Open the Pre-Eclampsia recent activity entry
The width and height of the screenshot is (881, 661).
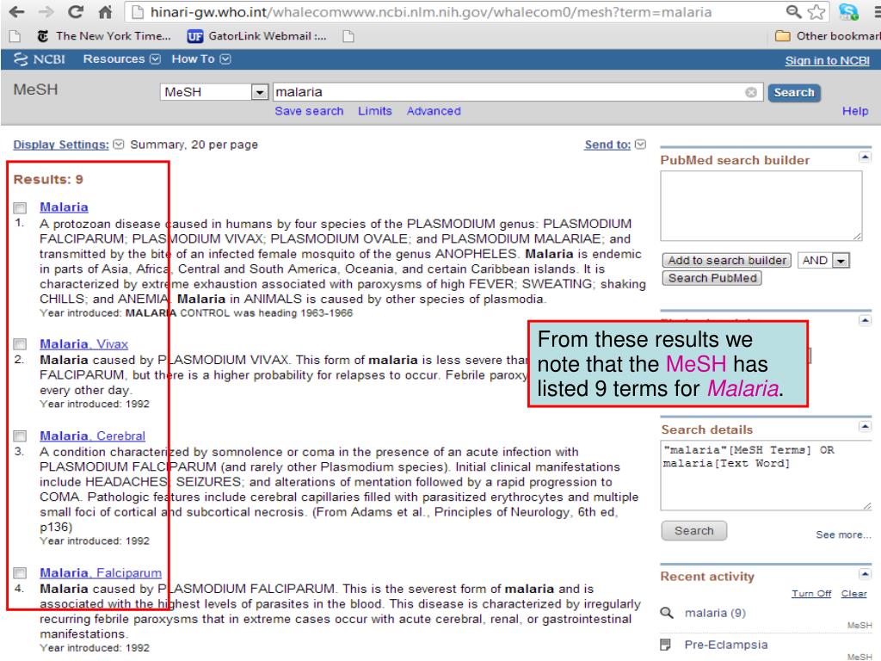(726, 645)
